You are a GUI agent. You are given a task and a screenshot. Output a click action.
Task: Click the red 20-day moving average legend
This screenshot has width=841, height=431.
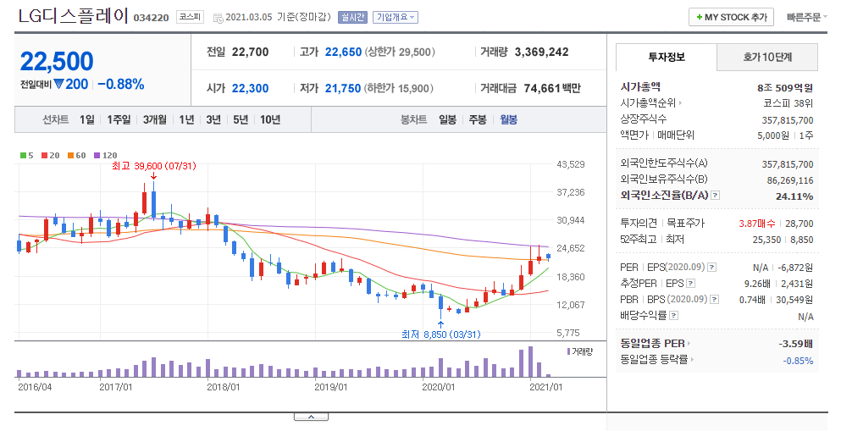point(51,156)
